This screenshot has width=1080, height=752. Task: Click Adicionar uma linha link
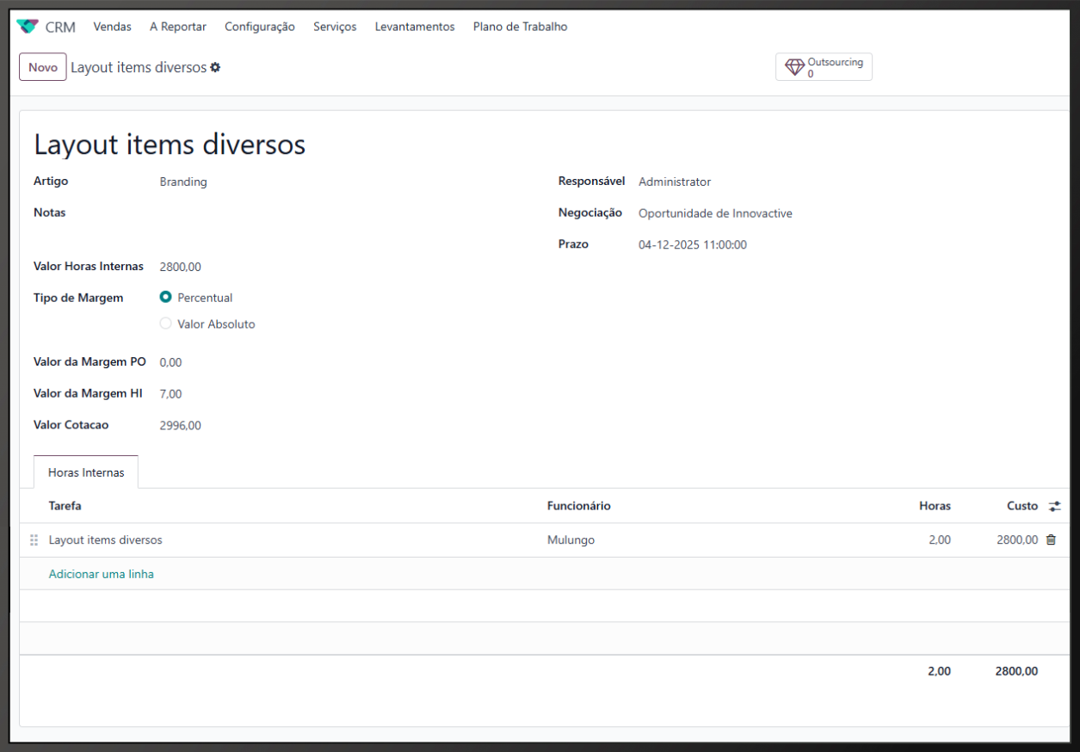tap(101, 574)
